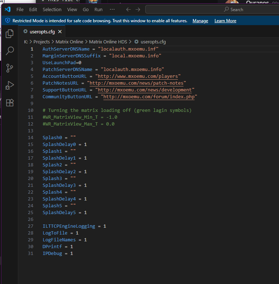Expand the Matrix Online breadcrumb folder
The width and height of the screenshot is (279, 284).
69,42
